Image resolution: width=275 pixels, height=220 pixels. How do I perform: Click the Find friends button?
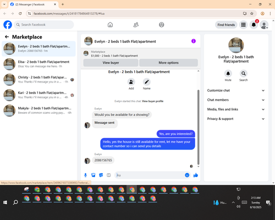pyautogui.click(x=226, y=25)
